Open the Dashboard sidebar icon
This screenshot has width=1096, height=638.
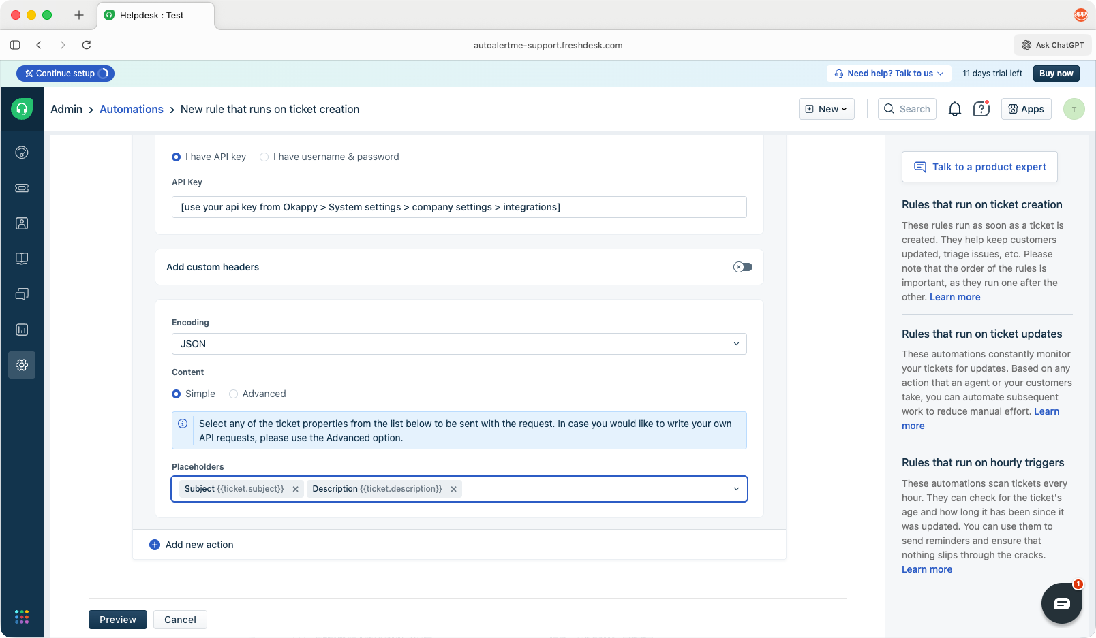tap(22, 153)
